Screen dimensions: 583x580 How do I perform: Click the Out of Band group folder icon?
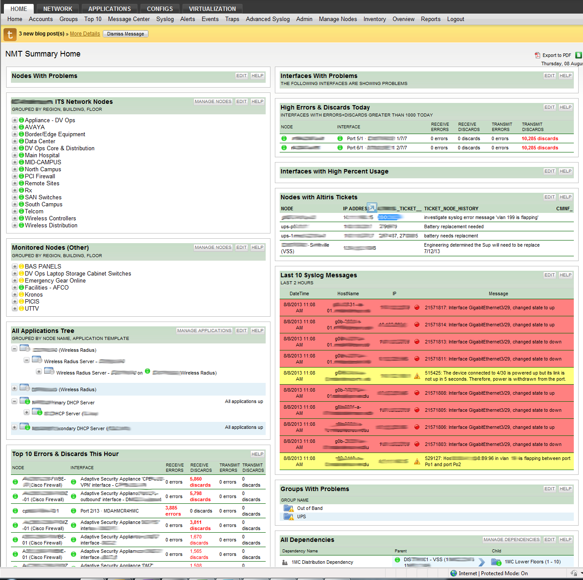pos(288,508)
